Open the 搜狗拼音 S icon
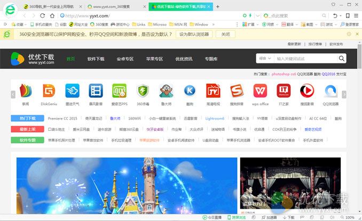Viewport: 362px width, 221px height. pyautogui.click(x=237, y=91)
